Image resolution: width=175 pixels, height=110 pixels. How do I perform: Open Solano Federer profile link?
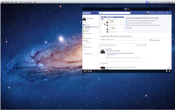(110, 67)
